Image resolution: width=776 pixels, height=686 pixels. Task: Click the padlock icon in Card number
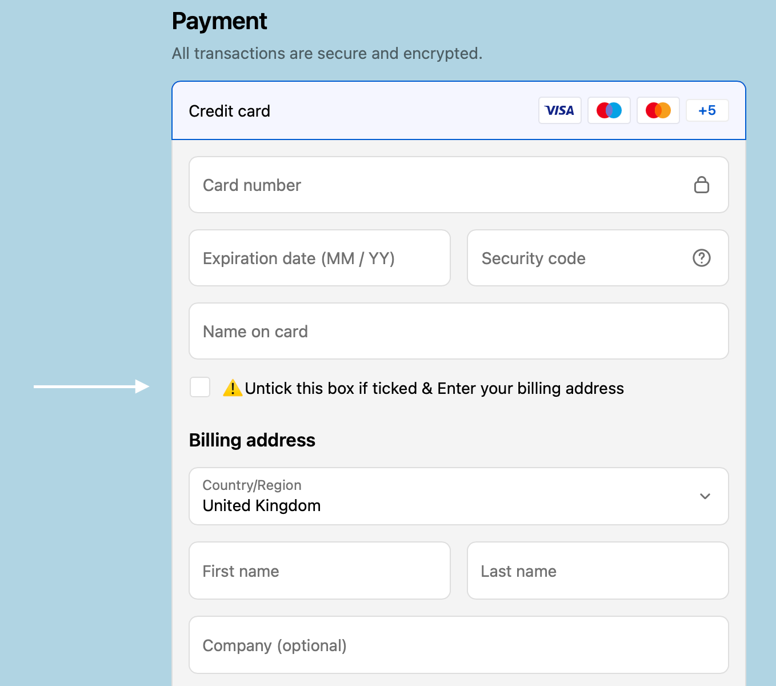(x=701, y=185)
